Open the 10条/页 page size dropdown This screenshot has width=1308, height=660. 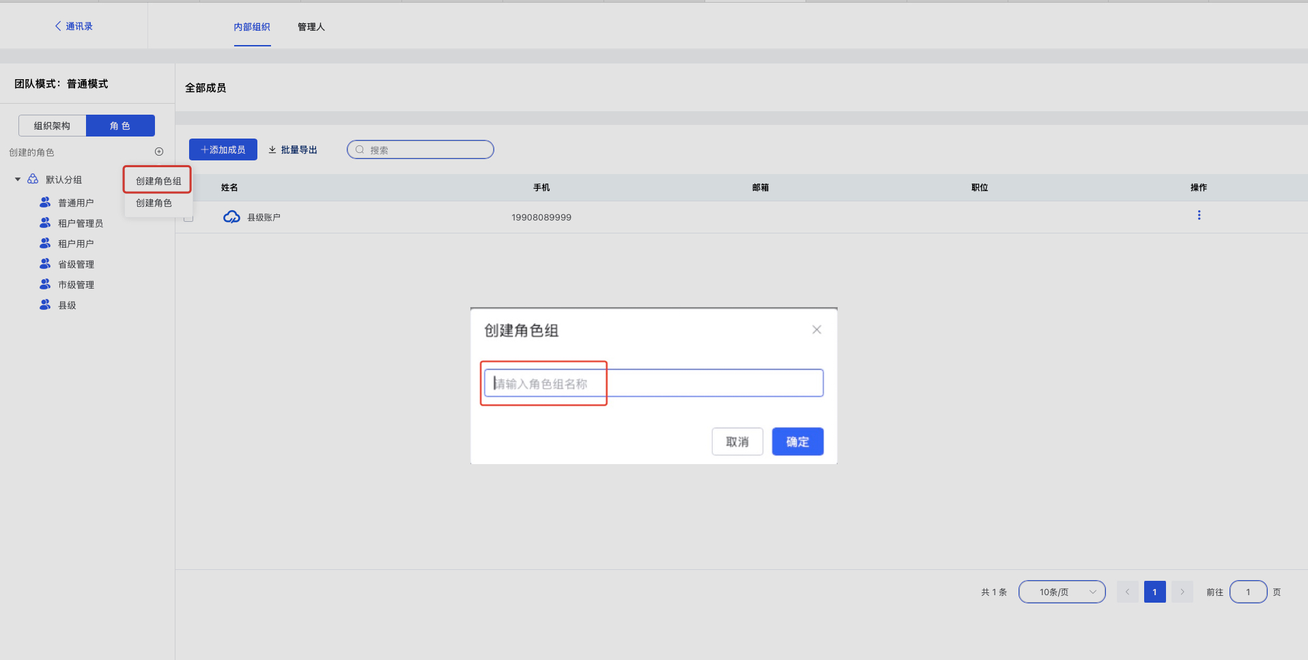click(1062, 592)
